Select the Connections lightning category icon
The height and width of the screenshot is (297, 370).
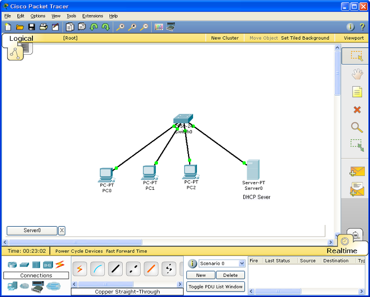tap(60, 265)
